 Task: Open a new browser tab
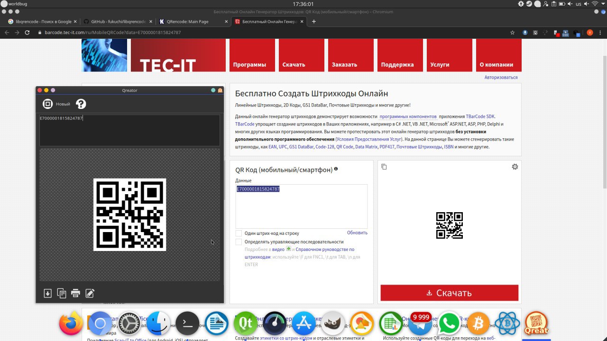coord(313,21)
